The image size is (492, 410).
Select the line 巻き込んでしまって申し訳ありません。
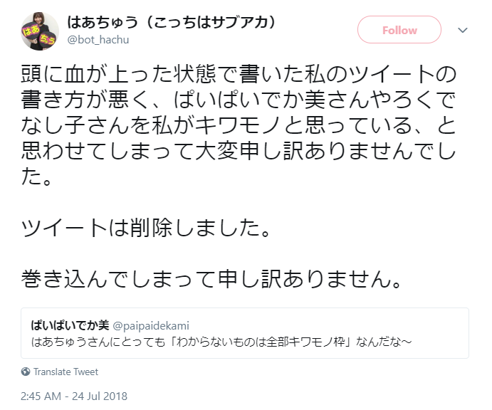point(211,279)
